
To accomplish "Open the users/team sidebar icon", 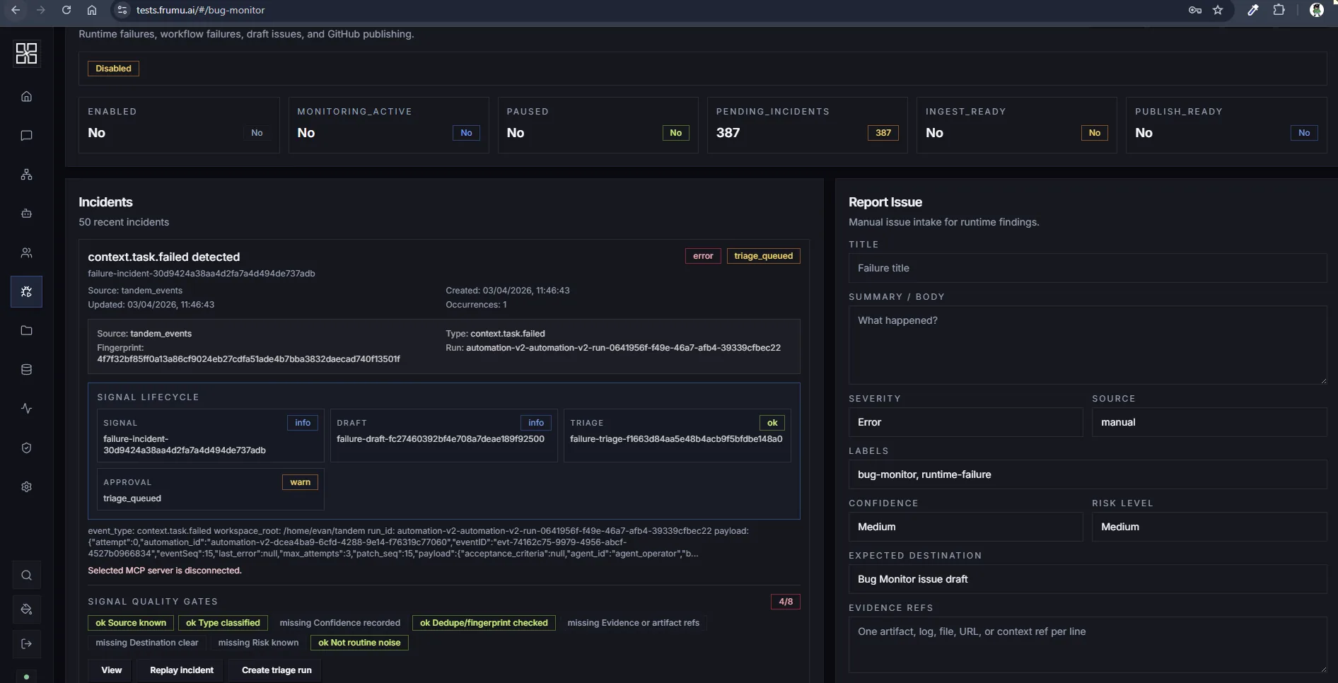I will coord(26,252).
